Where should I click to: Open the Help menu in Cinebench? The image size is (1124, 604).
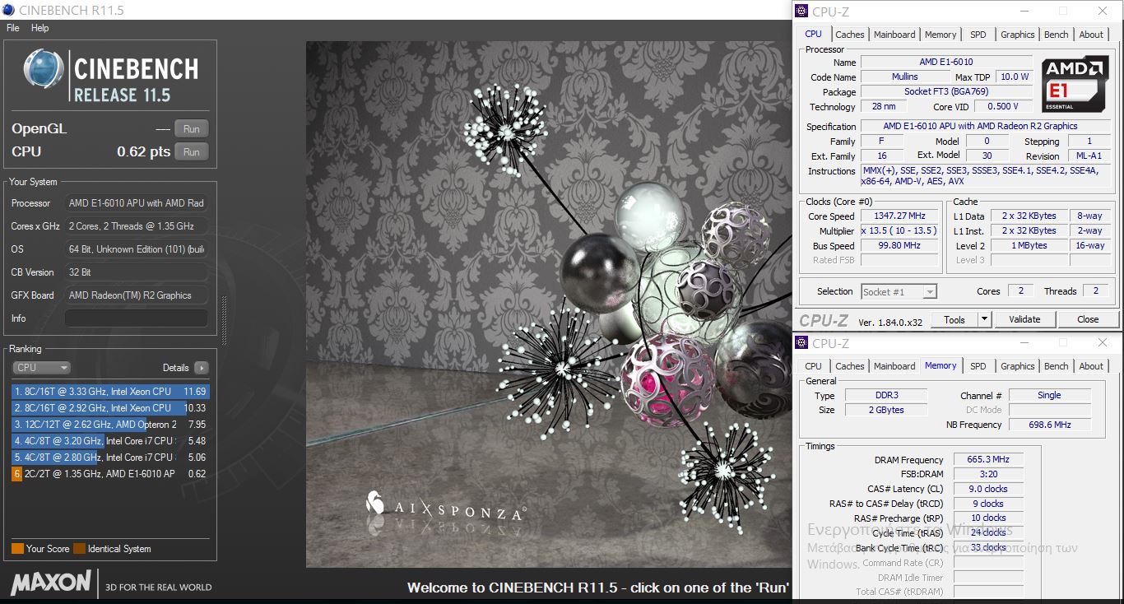40,28
